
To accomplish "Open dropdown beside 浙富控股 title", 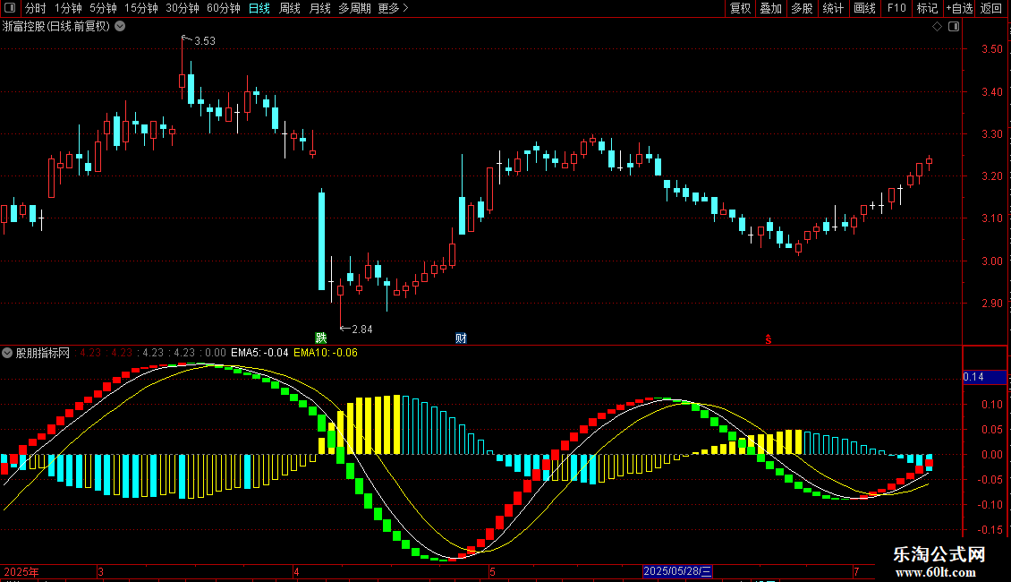I will (x=120, y=27).
